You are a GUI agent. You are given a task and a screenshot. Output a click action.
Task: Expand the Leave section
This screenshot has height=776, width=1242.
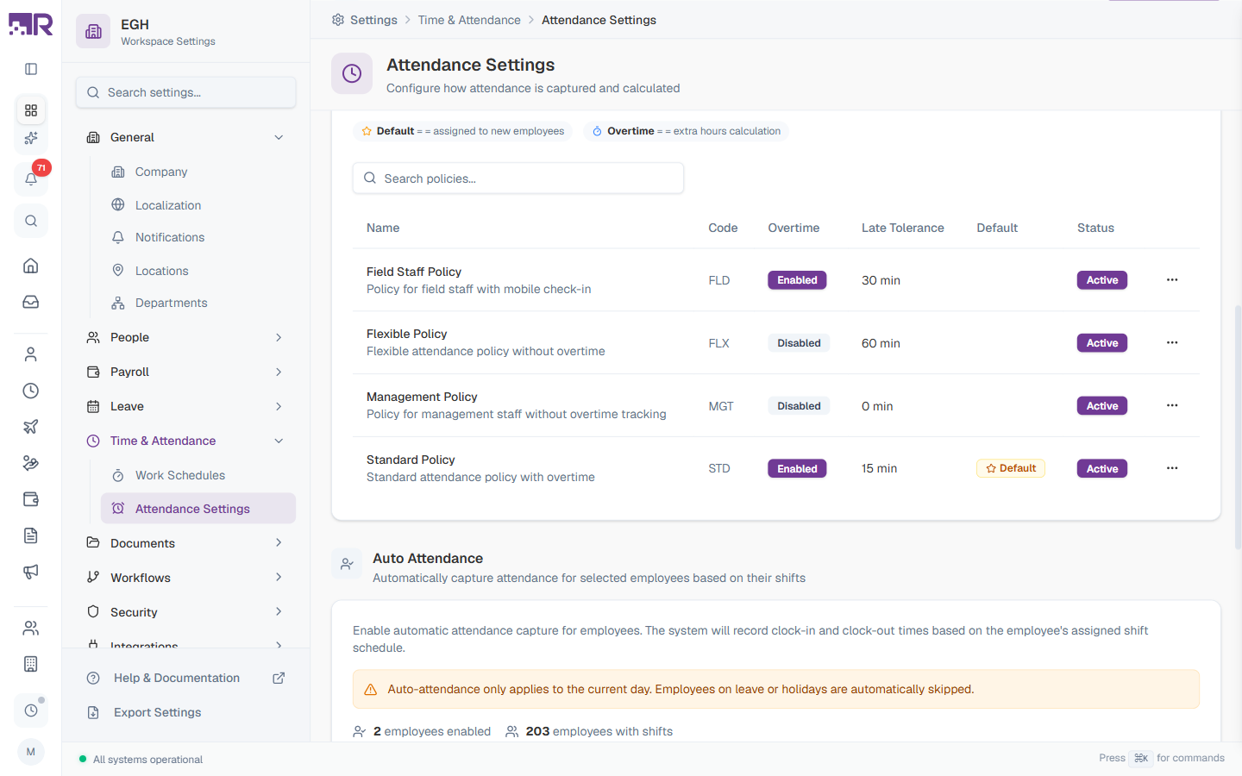[x=185, y=406]
